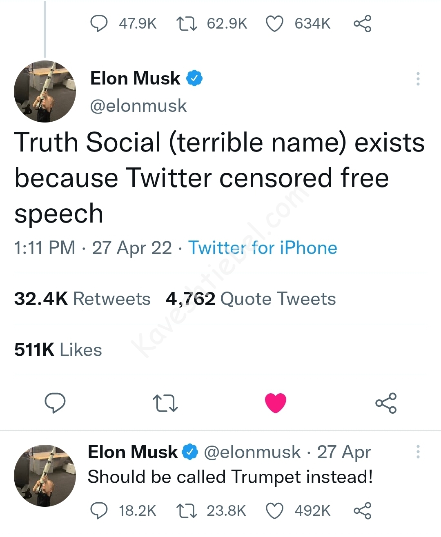
Task: Show who liked via 511K Likes
Action: click(x=58, y=350)
